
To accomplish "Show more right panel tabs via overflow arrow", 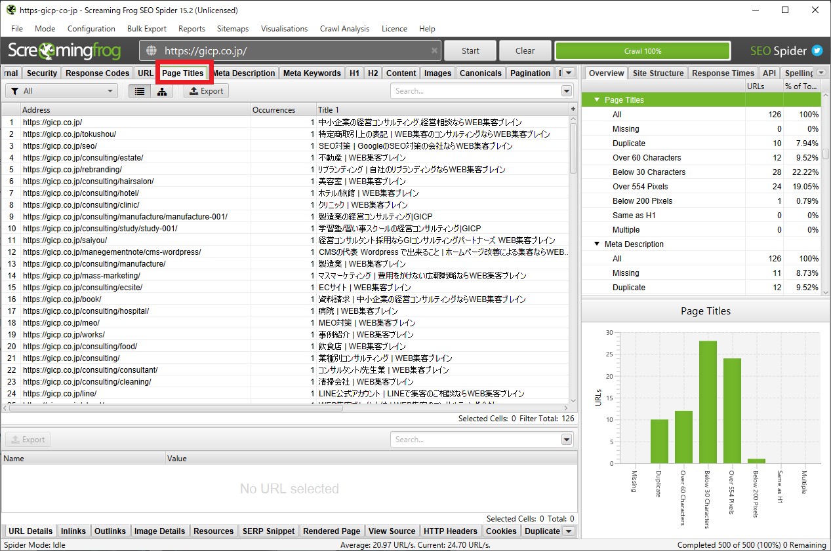I will [821, 73].
